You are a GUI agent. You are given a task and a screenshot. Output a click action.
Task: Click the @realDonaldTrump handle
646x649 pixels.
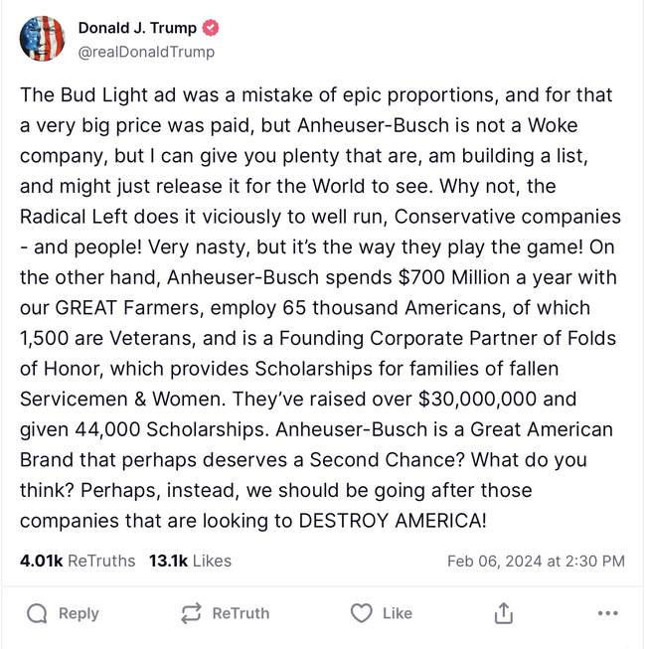tap(146, 52)
